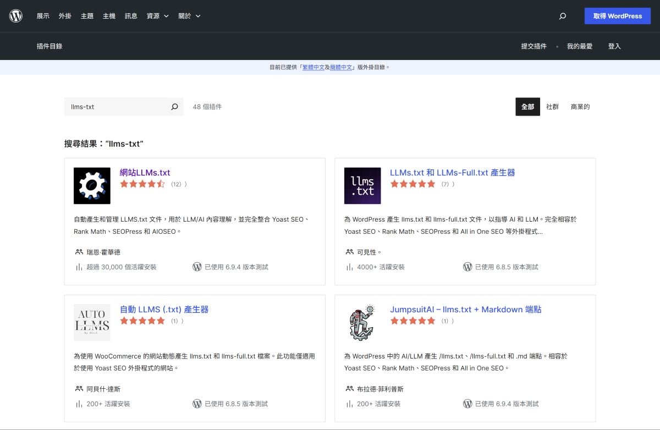Click 已使用 6.9.4 版本測試 in 網站LLMs.txt card
Screen dimensions: 660x430
[x=237, y=267]
